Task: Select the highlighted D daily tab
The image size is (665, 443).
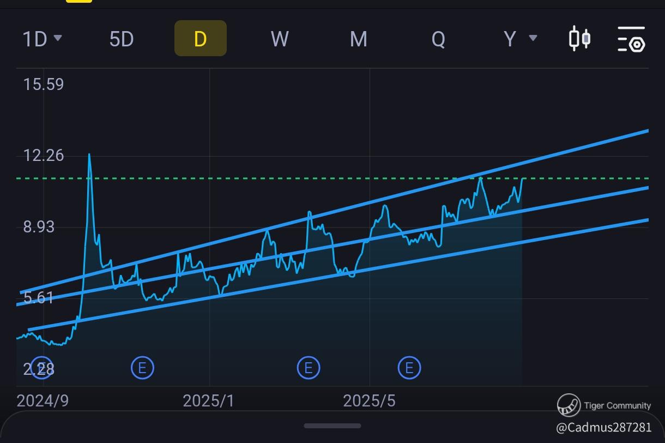Action: coord(200,38)
